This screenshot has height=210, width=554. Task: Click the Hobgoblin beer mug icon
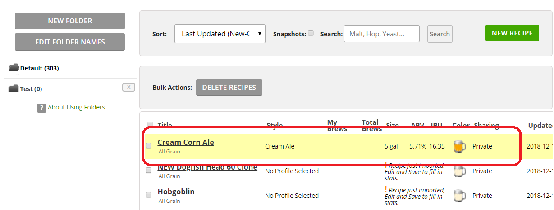tap(459, 196)
